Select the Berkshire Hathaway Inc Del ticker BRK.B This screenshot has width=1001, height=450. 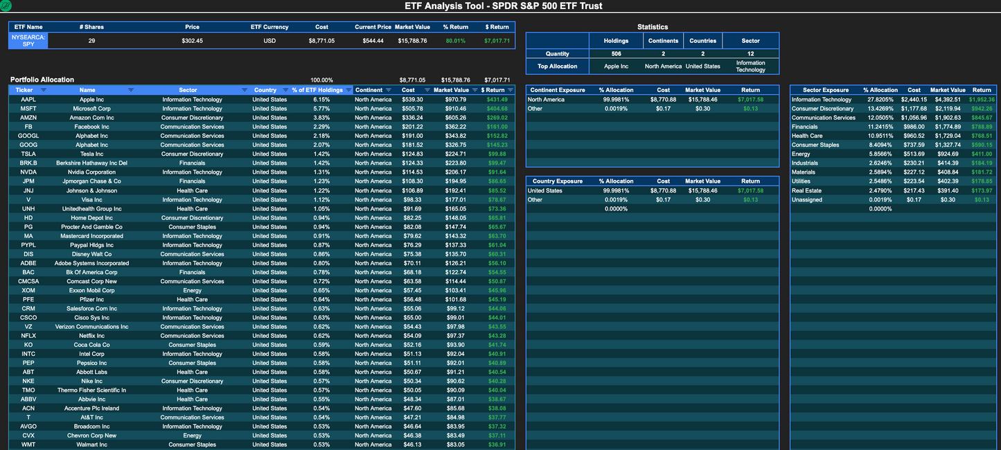pos(28,163)
